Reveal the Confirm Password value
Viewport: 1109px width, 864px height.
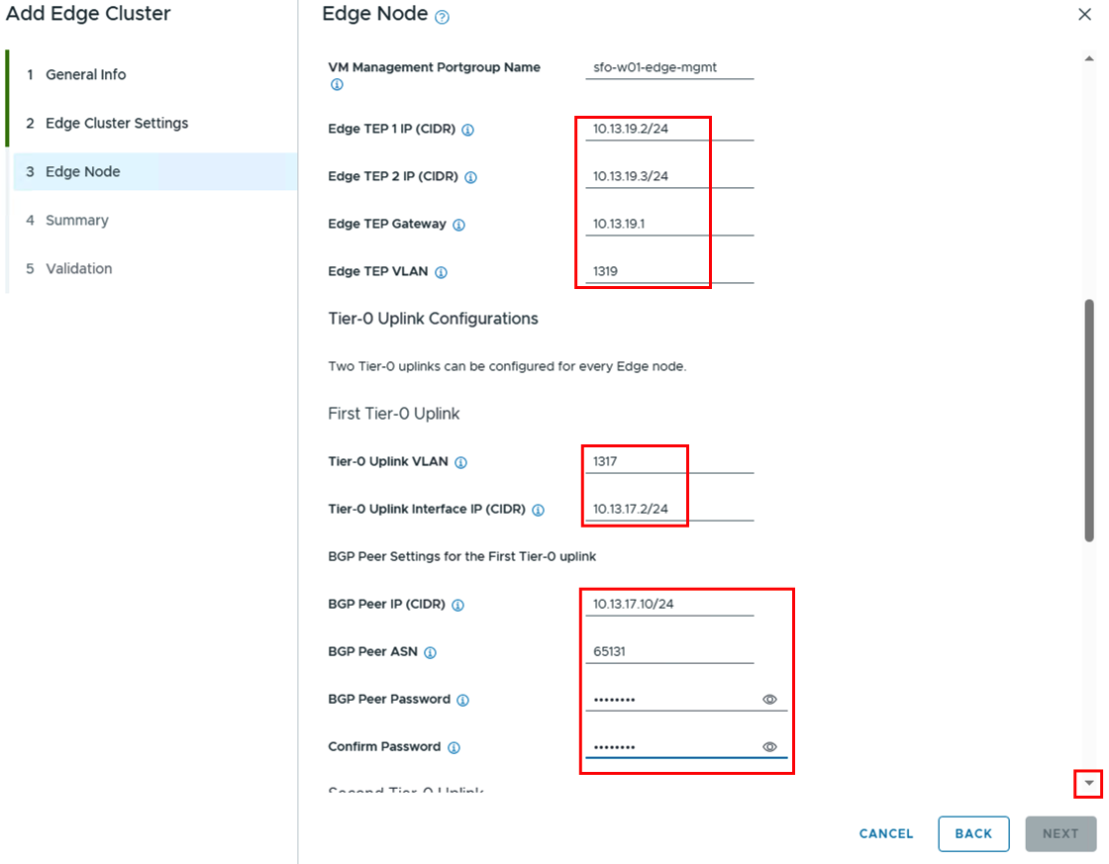[769, 747]
